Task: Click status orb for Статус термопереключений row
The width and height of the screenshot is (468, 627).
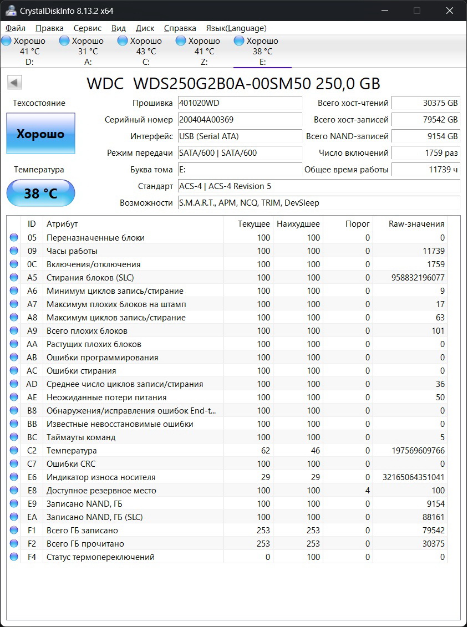Action: point(14,557)
